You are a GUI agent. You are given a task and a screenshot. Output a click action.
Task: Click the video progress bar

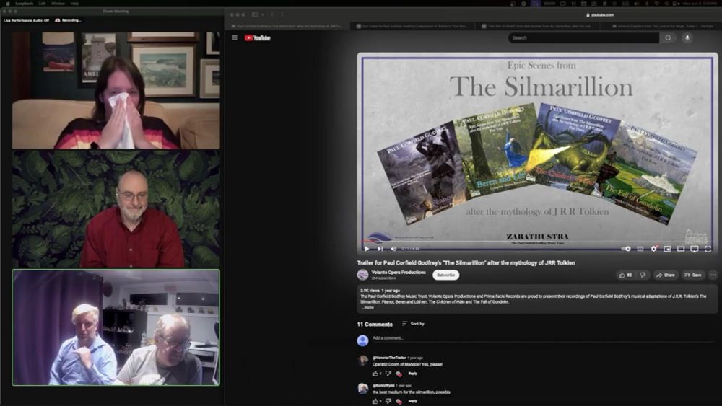537,242
